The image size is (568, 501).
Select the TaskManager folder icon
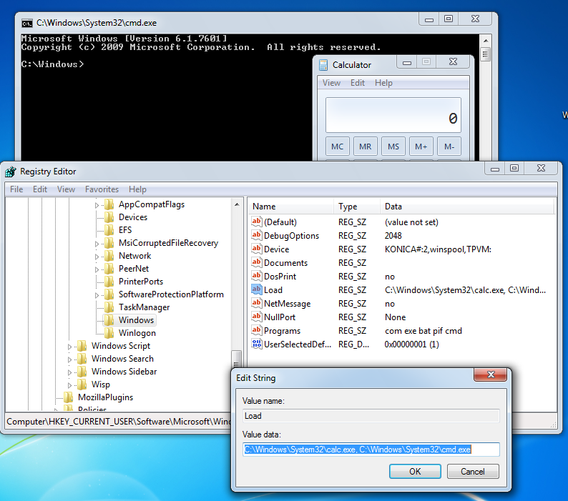point(109,307)
